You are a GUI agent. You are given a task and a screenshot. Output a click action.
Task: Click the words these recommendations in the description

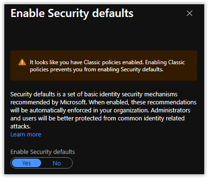164,102
